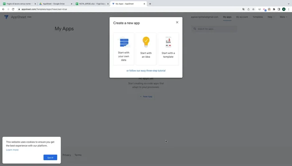The height and width of the screenshot is (166, 292).
Task: Switch to Foglio di lavoro senza nome tab
Action: point(19,4)
